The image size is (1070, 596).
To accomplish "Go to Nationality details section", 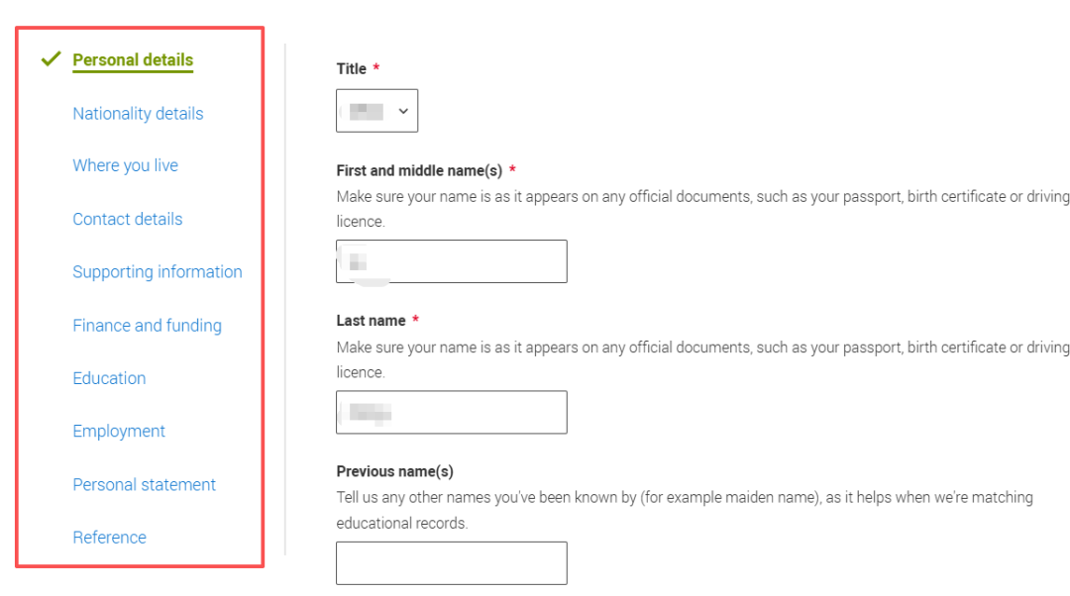I will tap(138, 114).
